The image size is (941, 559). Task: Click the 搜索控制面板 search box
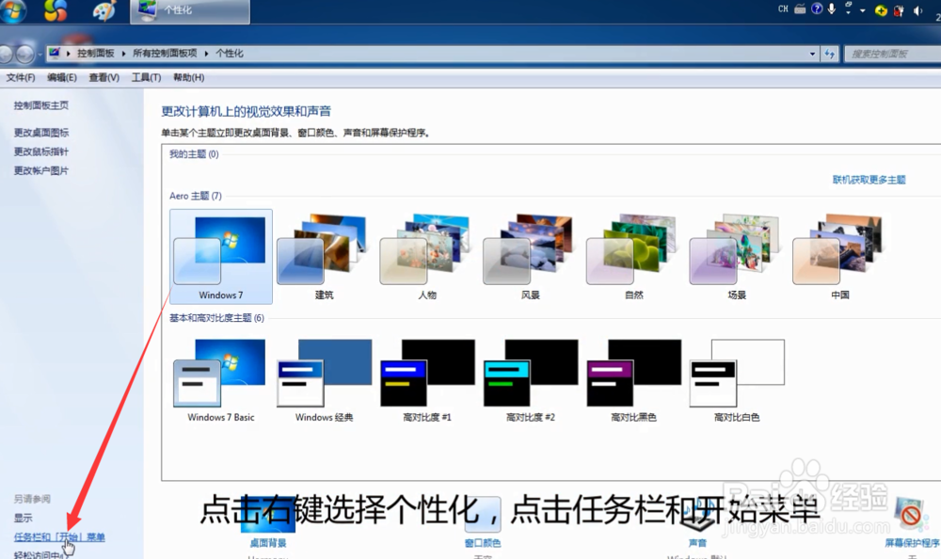coord(892,54)
